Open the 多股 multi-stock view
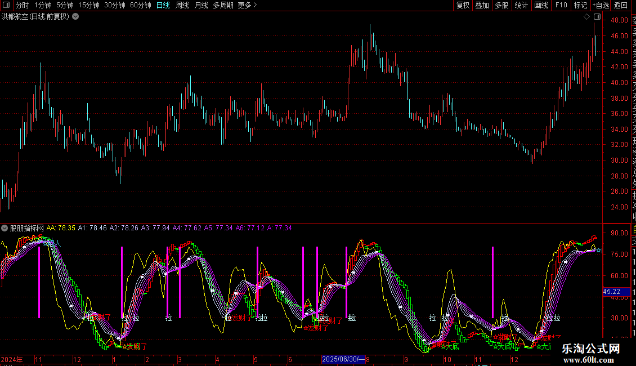The height and width of the screenshot is (366, 636). (x=501, y=5)
